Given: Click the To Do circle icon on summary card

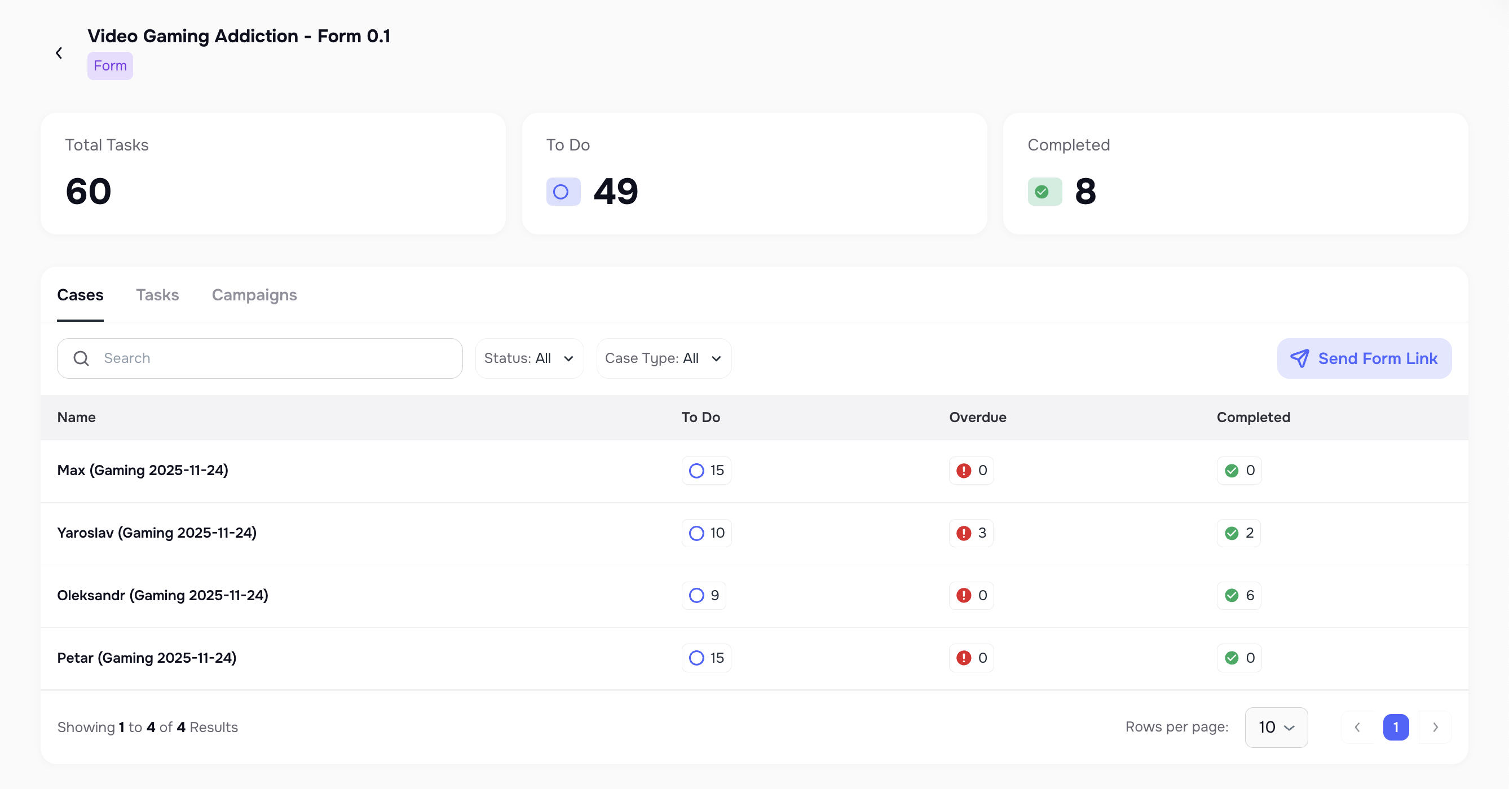Looking at the screenshot, I should (562, 192).
